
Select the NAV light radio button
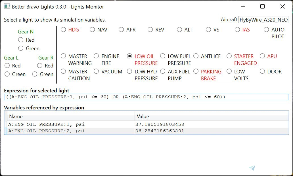92,30
